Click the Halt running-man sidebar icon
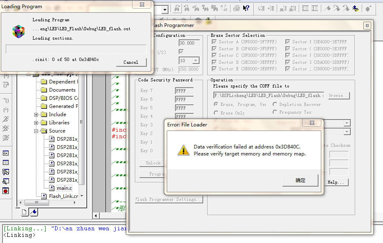This screenshot has width=383, height=243. [6, 128]
